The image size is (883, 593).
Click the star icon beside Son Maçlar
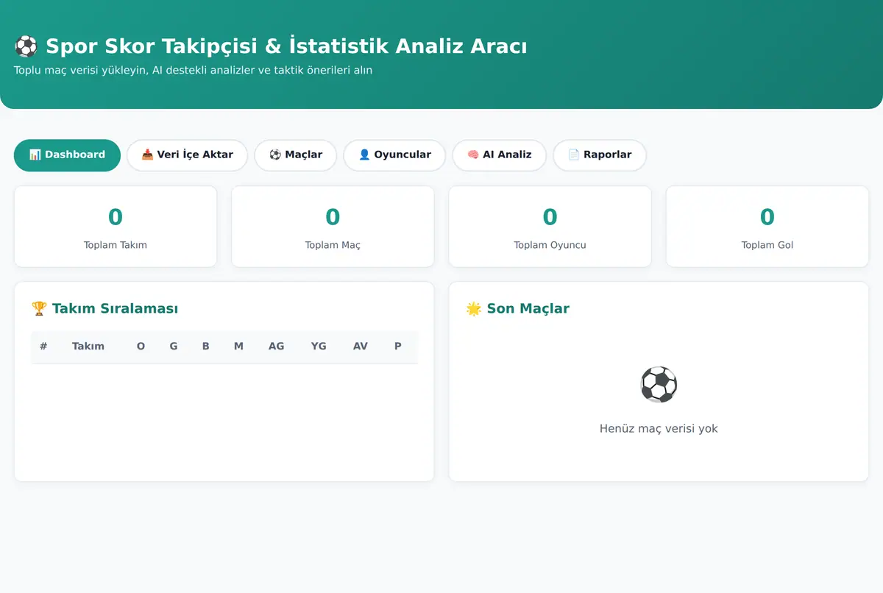tap(474, 308)
